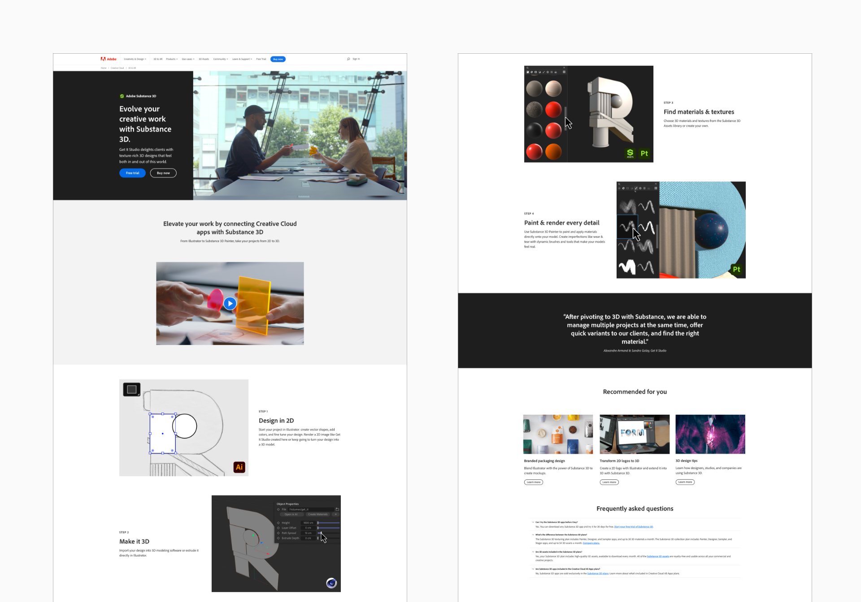
Task: Expand the Products menu
Action: point(172,59)
